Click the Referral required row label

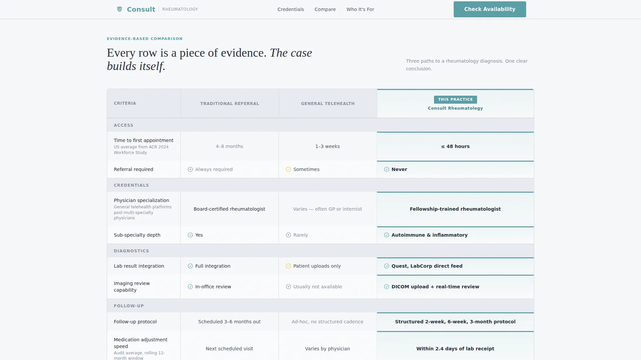pos(134,169)
